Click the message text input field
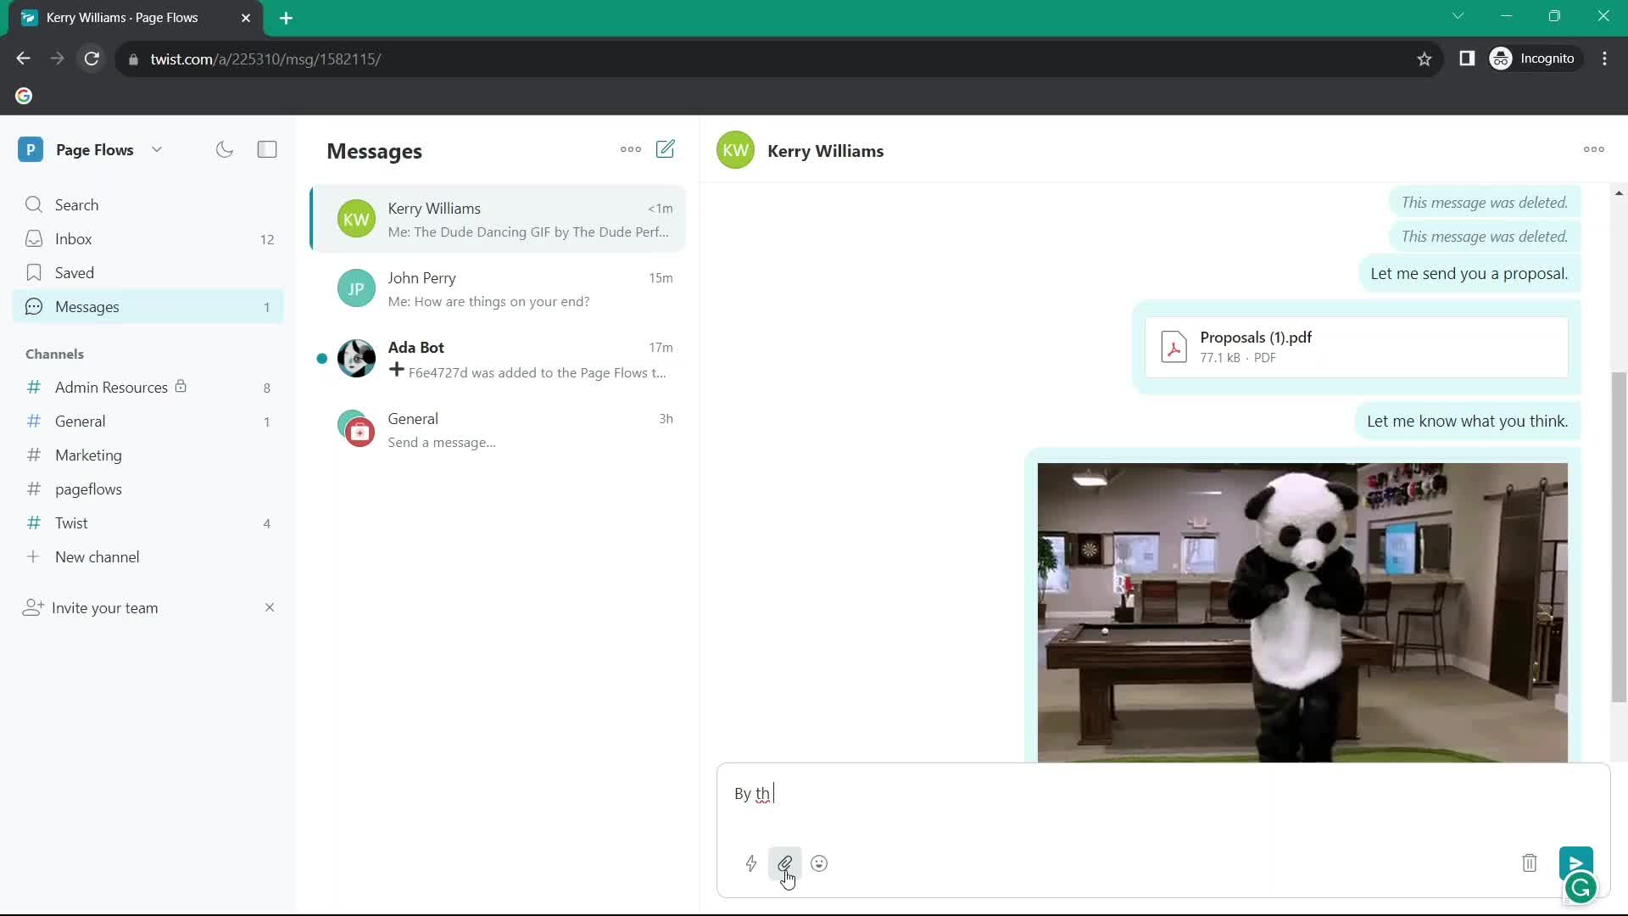This screenshot has height=916, width=1628. [1162, 795]
